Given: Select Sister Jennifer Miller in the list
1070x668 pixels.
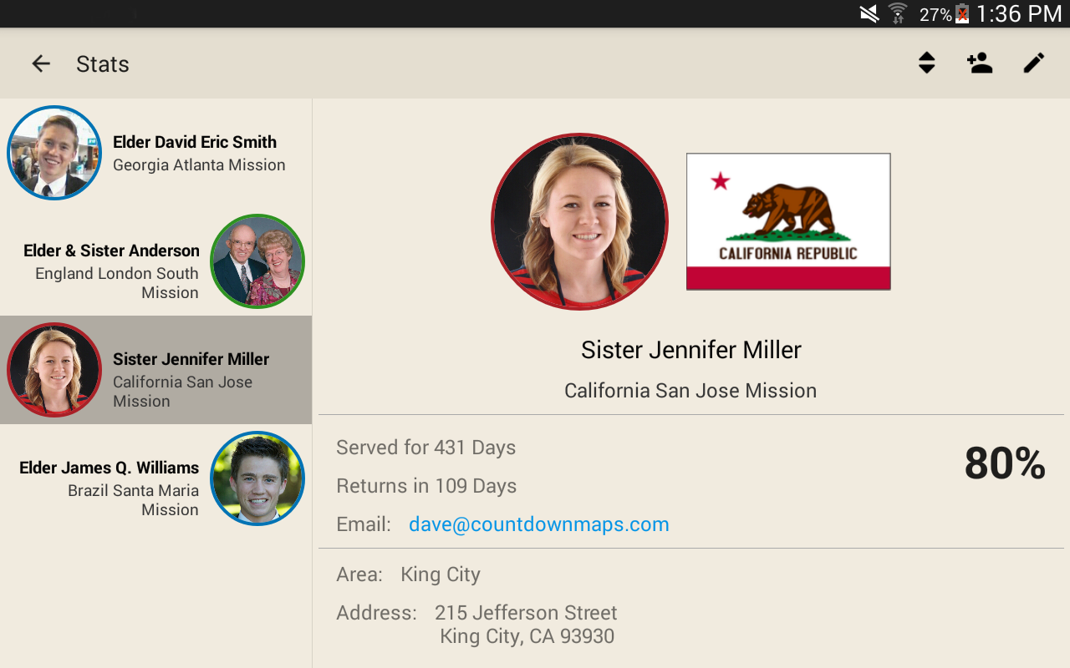Looking at the screenshot, I should [156, 370].
